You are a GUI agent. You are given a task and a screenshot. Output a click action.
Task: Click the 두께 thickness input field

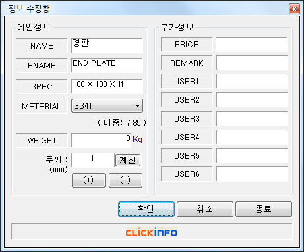(92, 160)
